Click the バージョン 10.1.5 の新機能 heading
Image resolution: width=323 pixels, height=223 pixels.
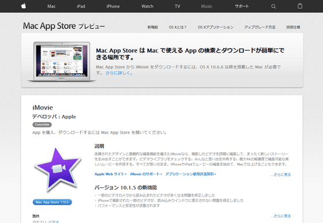tap(126, 187)
